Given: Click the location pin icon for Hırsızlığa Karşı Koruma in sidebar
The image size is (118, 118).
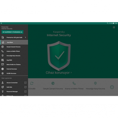Looking at the screenshot, I should coord(3,56).
